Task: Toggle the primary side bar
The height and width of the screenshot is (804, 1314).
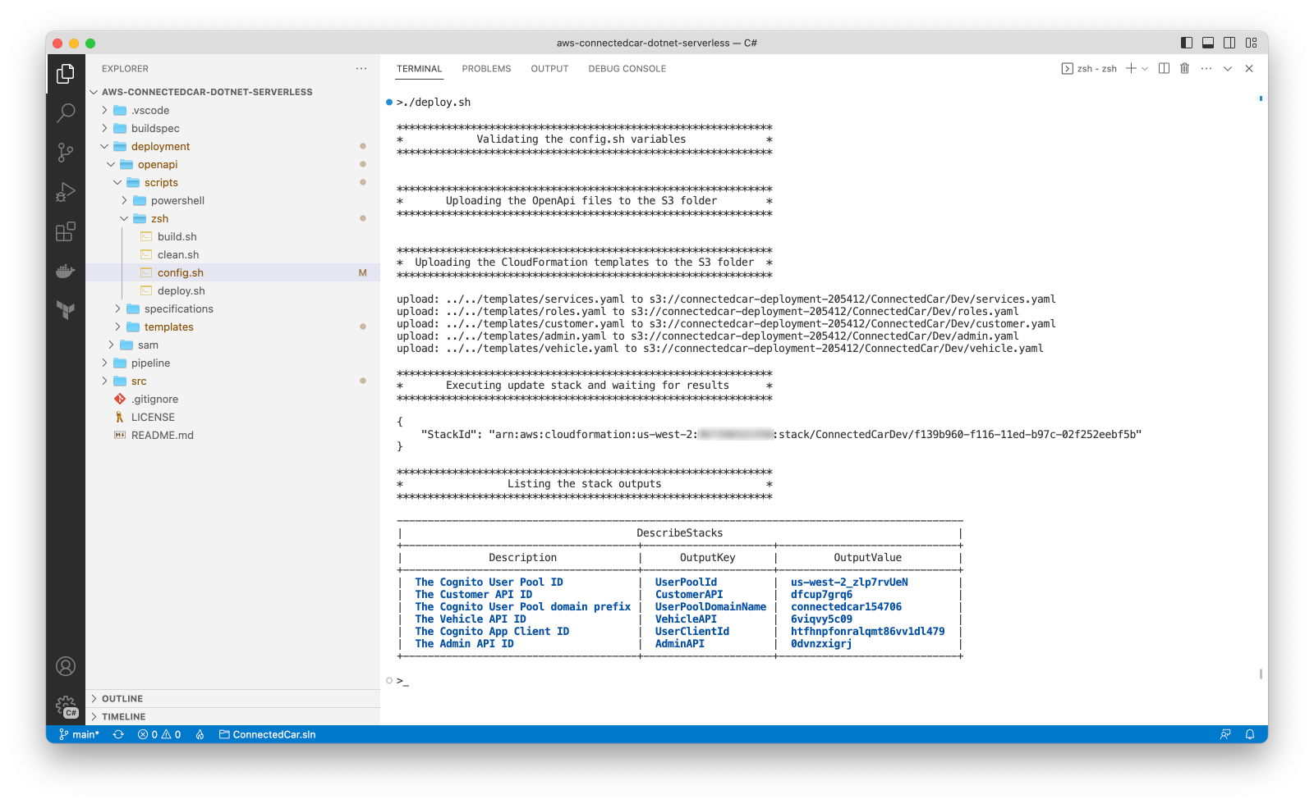Action: pos(1187,43)
